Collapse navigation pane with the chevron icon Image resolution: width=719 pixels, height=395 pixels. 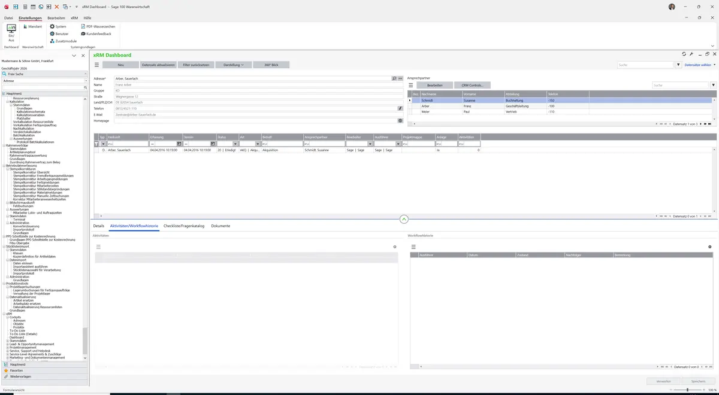[74, 56]
